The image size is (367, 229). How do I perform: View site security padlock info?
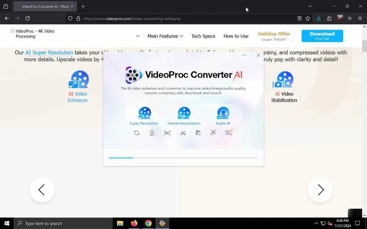coord(78,18)
